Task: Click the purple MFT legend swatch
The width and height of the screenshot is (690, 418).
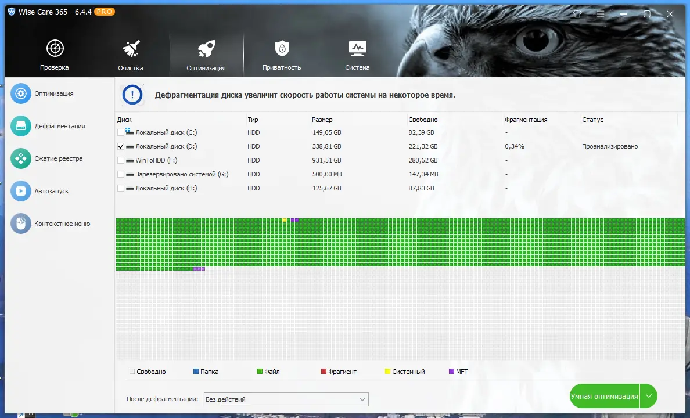Action: (x=451, y=372)
